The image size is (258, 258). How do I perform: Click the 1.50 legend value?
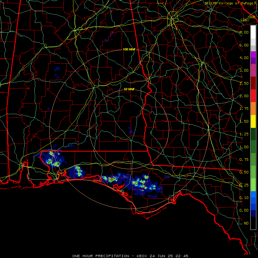tap(244, 122)
